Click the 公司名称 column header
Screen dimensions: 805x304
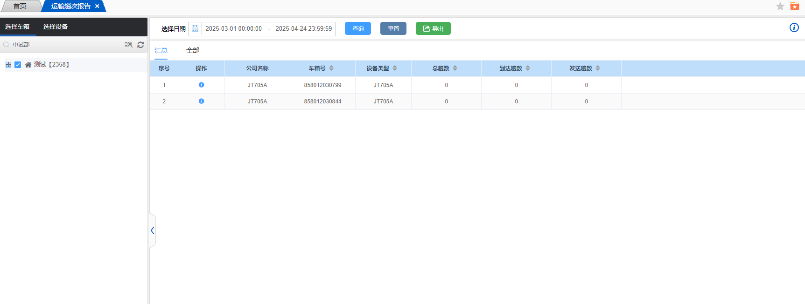(257, 68)
